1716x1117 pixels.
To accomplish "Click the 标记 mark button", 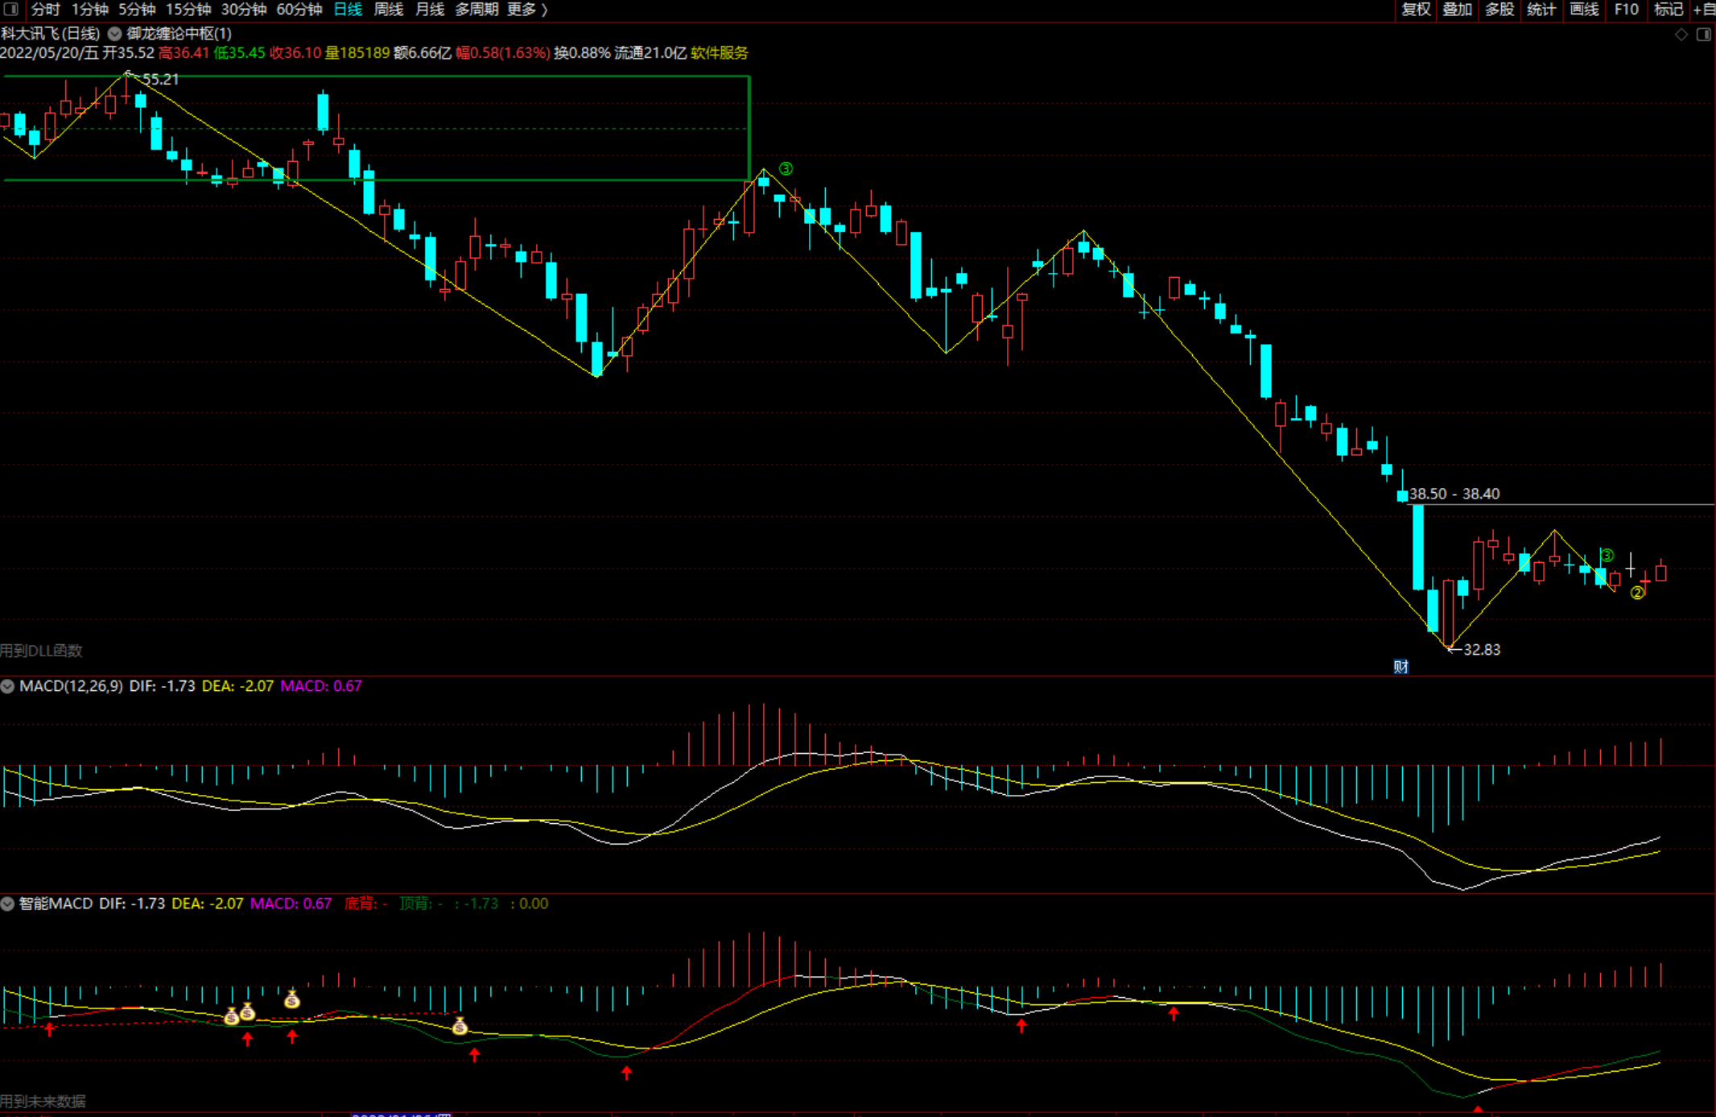I will [x=1668, y=10].
